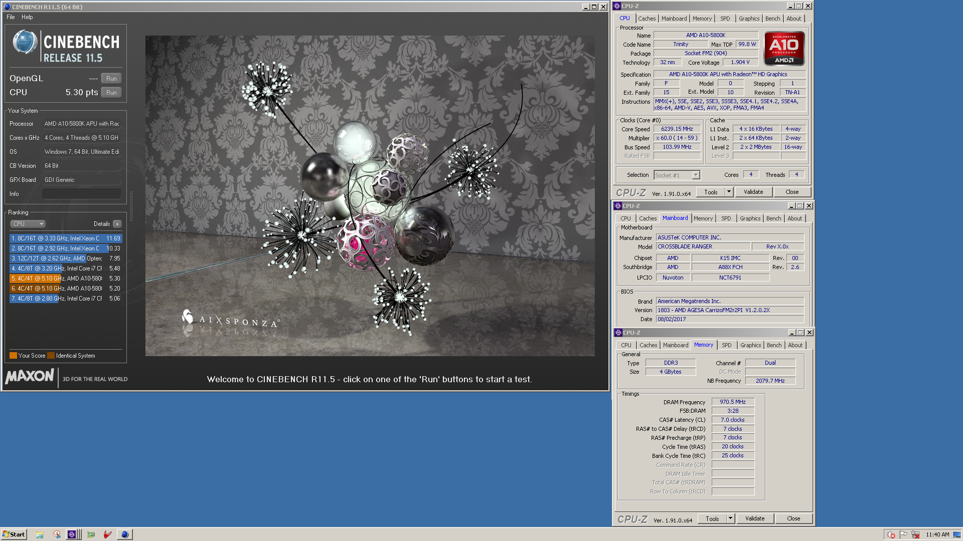Select the rank 1 entry scoring 11.69
Image resolution: width=963 pixels, height=541 pixels.
(66, 238)
